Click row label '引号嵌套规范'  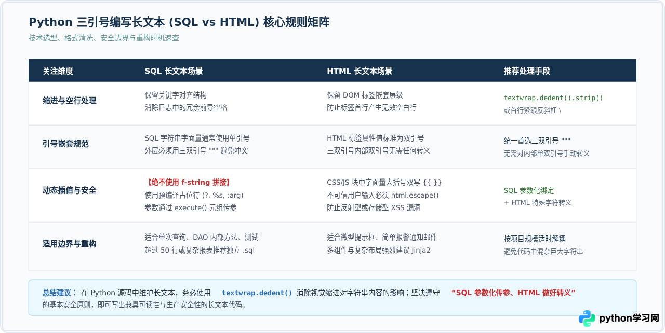[x=65, y=144]
